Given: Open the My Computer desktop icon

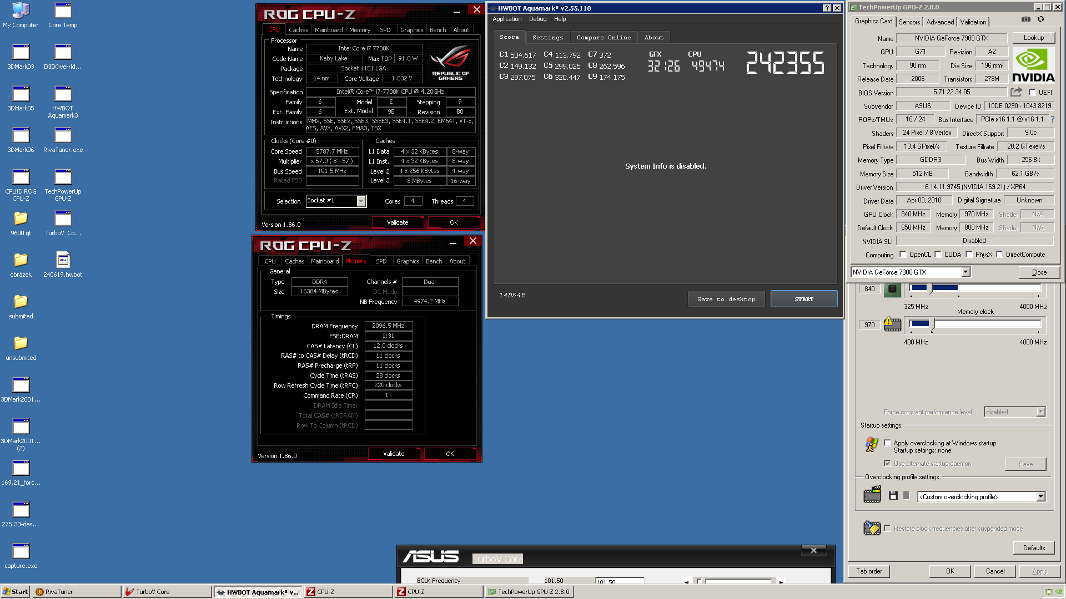Looking at the screenshot, I should (21, 15).
